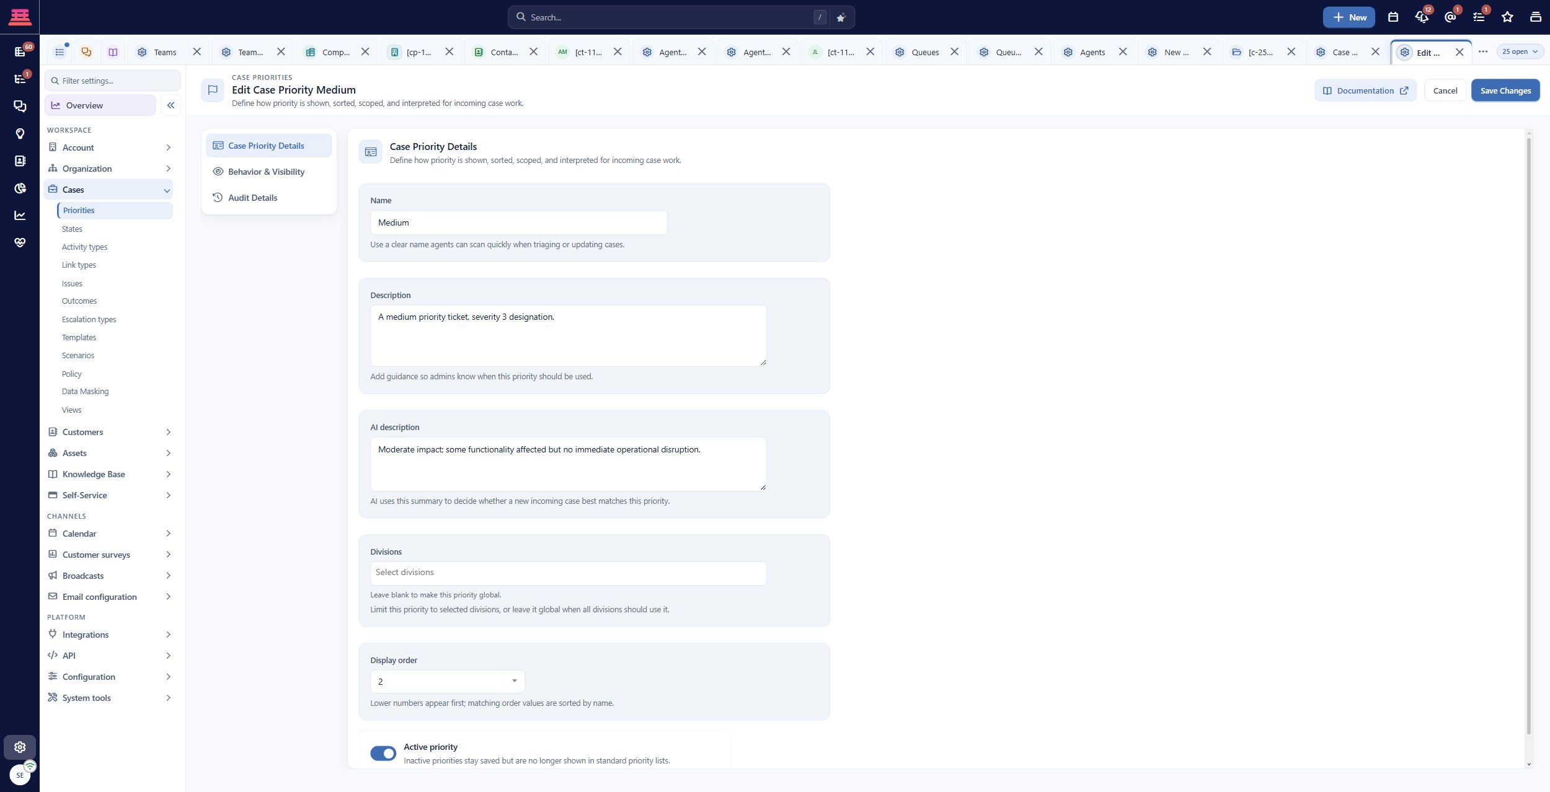Click the app logo in top left
Viewport: 1550px width, 792px height.
pos(20,17)
